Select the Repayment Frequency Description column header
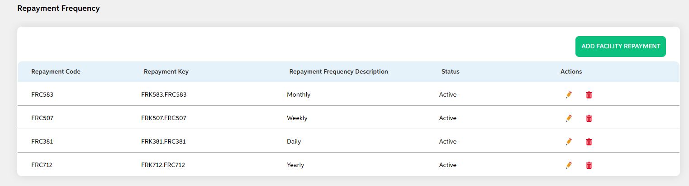Image resolution: width=689 pixels, height=186 pixels. coord(338,72)
